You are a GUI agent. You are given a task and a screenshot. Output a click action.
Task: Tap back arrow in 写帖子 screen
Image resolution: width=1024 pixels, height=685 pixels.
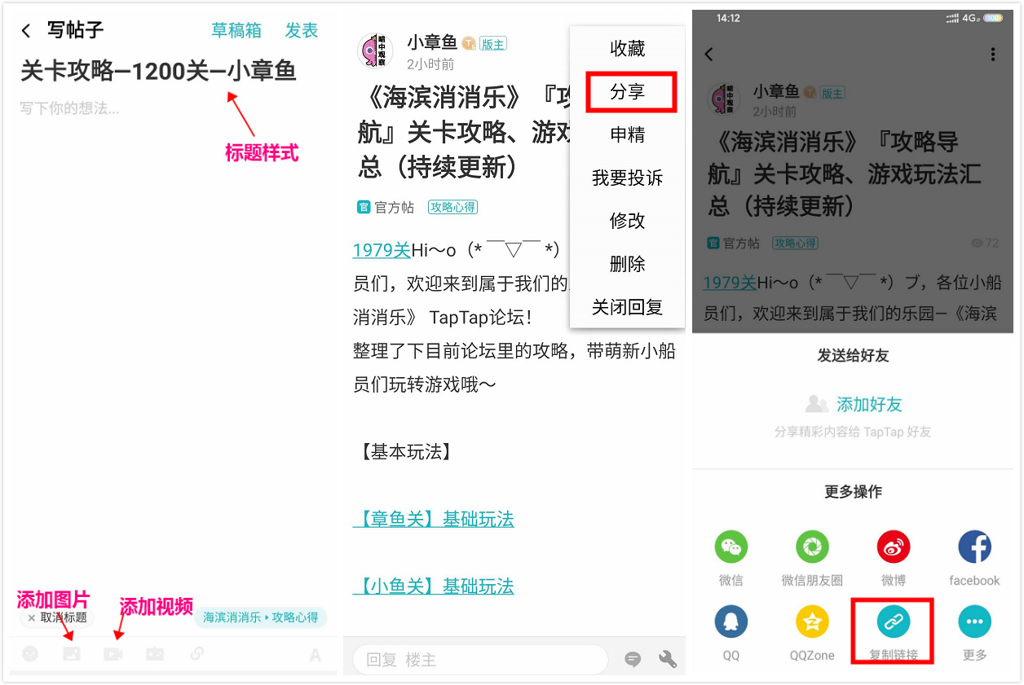click(x=26, y=31)
